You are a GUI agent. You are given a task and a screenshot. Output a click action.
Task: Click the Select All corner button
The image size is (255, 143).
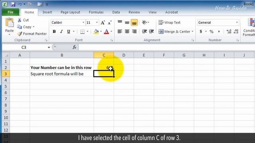pyautogui.click(x=6, y=55)
